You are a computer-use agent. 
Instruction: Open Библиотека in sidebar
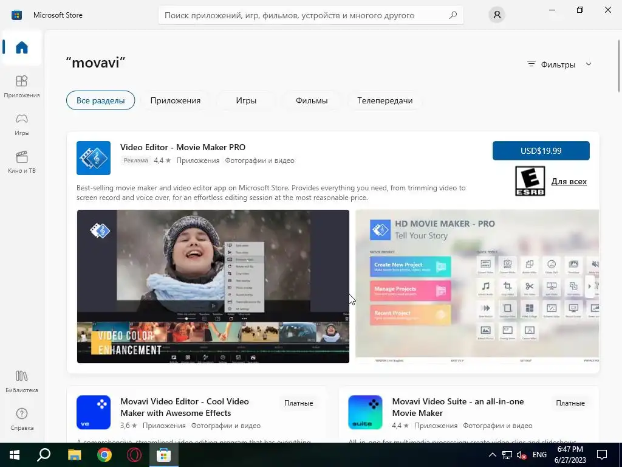[x=22, y=381]
